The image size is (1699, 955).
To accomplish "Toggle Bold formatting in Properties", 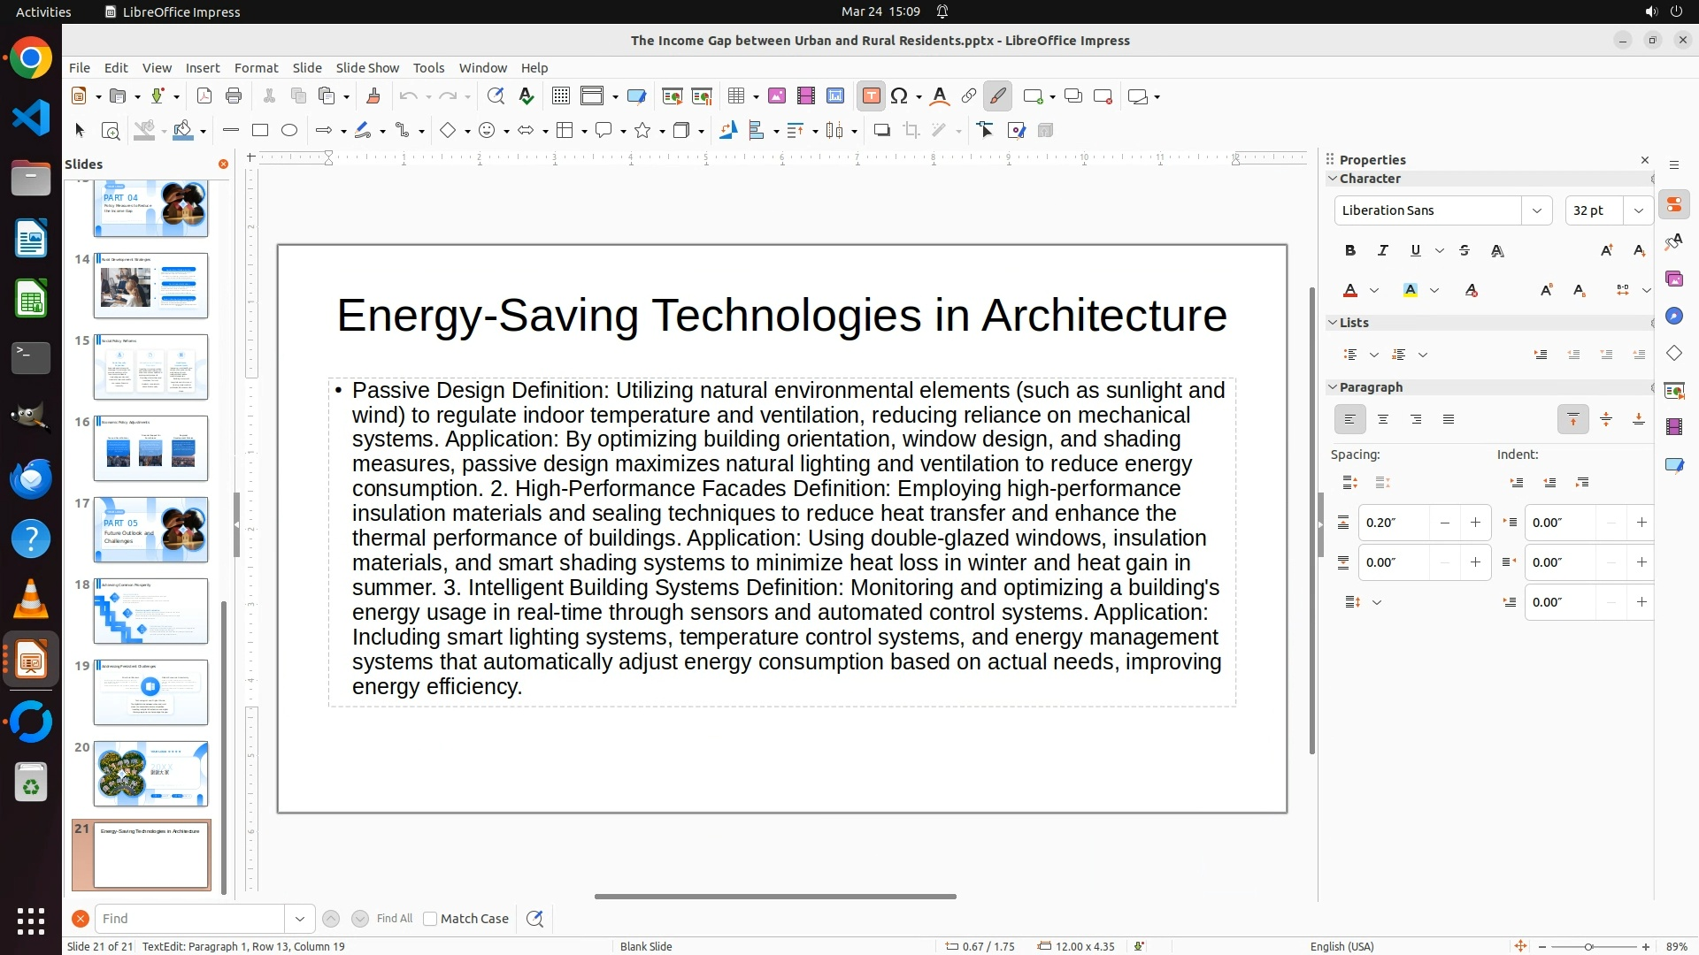I will point(1350,251).
